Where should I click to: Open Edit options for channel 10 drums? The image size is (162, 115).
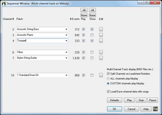pyautogui.click(x=101, y=75)
